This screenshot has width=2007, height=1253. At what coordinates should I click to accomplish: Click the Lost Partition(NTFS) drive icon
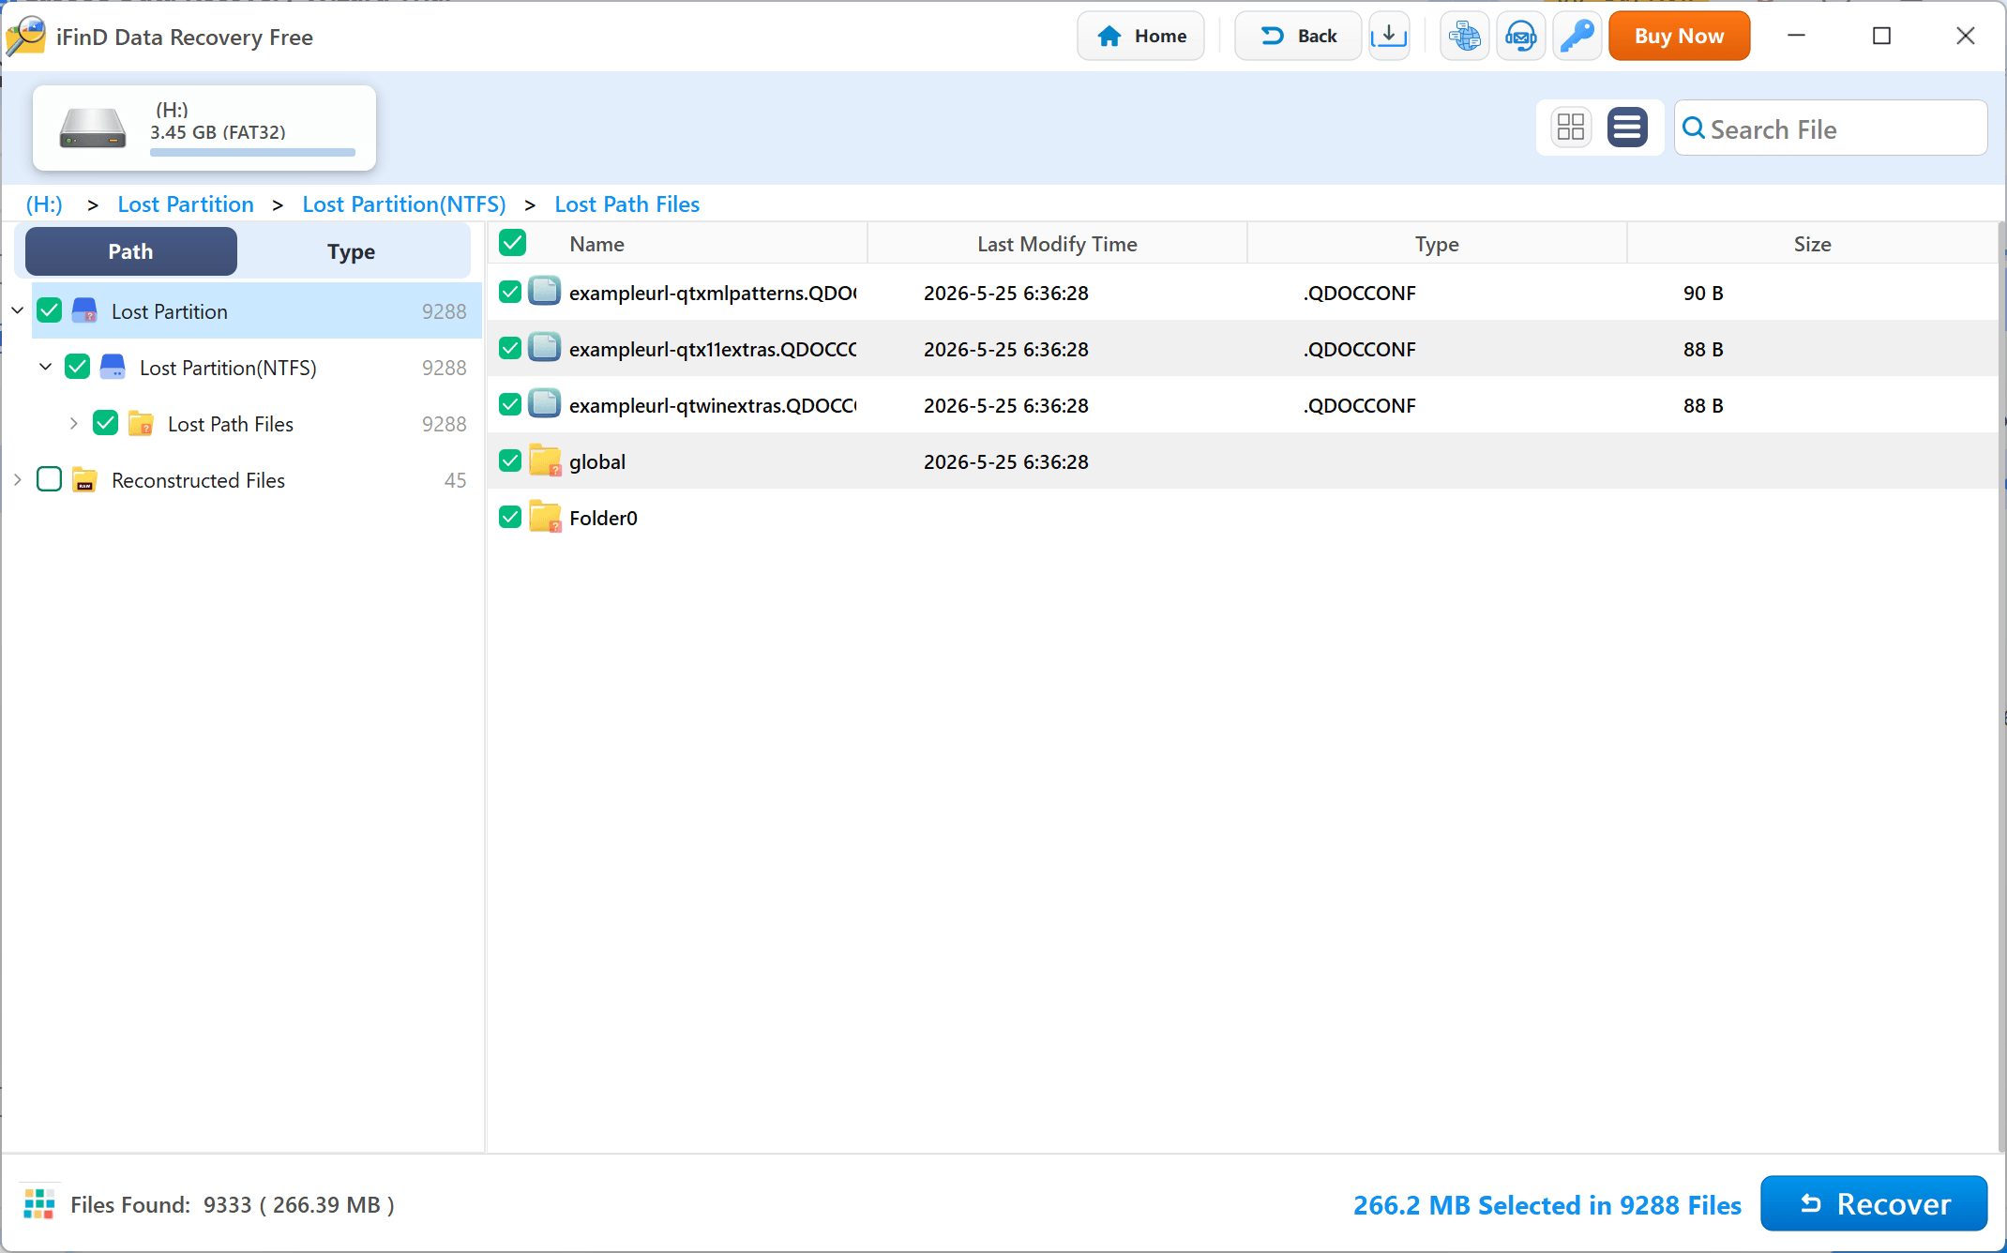pyautogui.click(x=113, y=367)
